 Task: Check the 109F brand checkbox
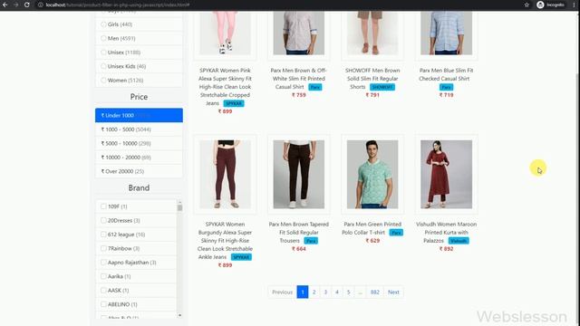[x=103, y=206]
